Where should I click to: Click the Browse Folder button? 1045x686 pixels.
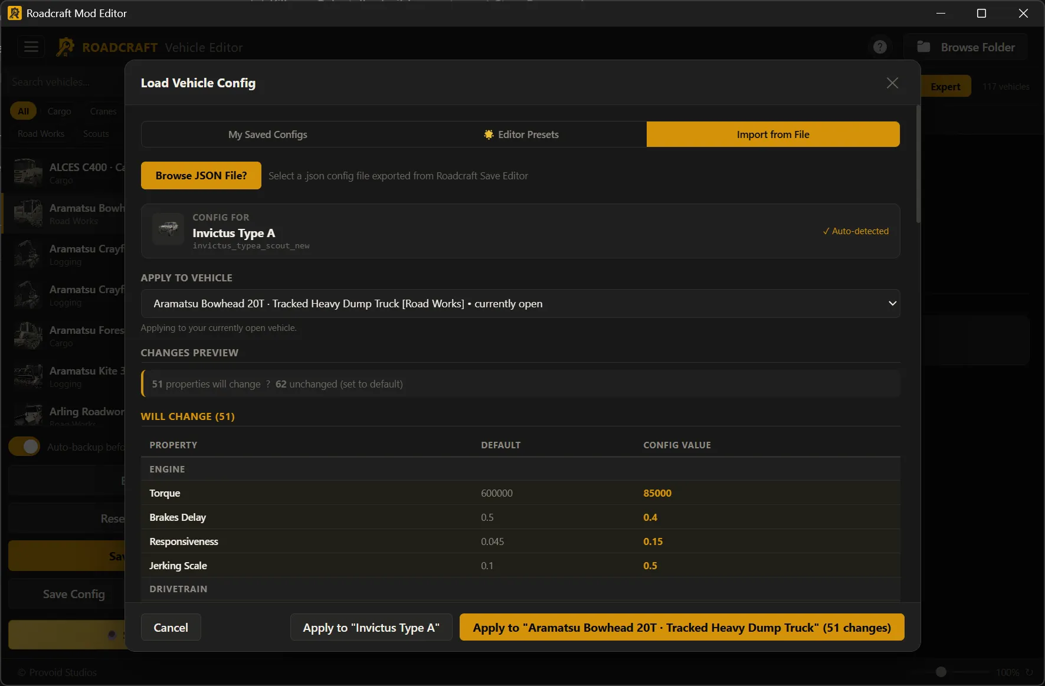[x=967, y=47]
